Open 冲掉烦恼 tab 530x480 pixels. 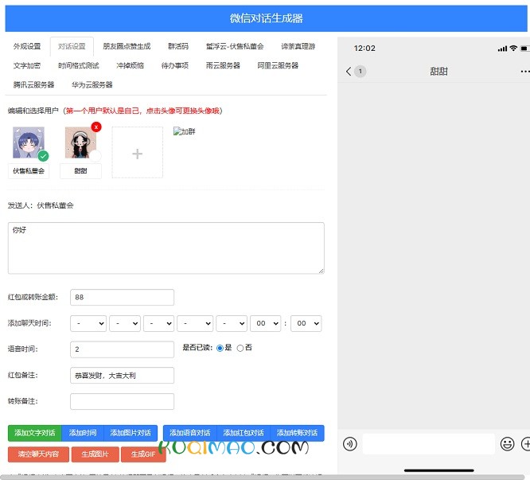130,65
